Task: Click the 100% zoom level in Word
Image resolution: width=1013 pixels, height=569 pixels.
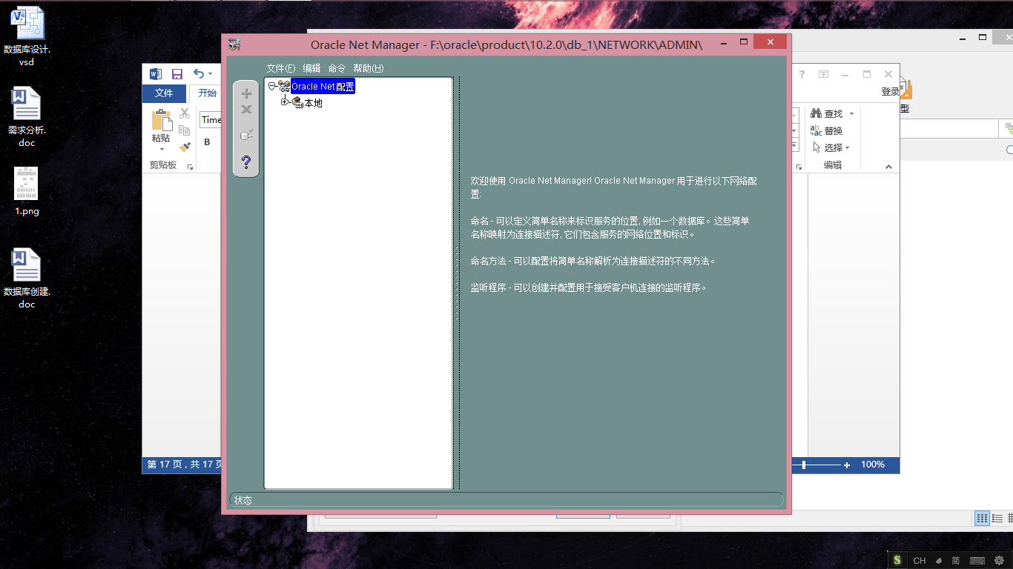Action: 873,465
